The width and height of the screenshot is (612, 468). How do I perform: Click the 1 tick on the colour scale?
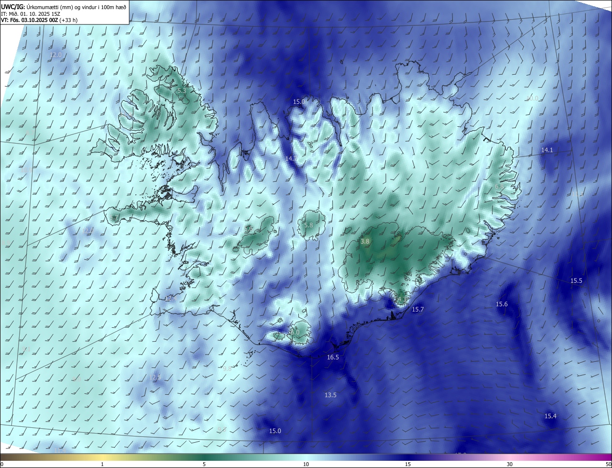point(102,464)
